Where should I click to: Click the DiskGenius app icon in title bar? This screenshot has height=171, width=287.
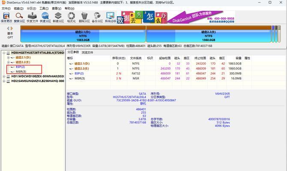click(x=3, y=3)
